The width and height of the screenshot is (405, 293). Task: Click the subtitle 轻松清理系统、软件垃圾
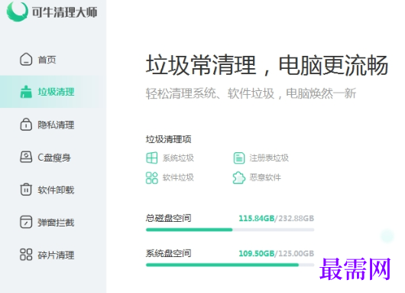210,93
